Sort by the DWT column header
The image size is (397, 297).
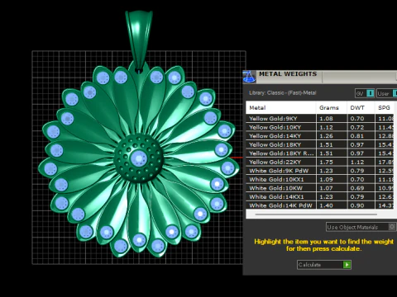pyautogui.click(x=361, y=108)
